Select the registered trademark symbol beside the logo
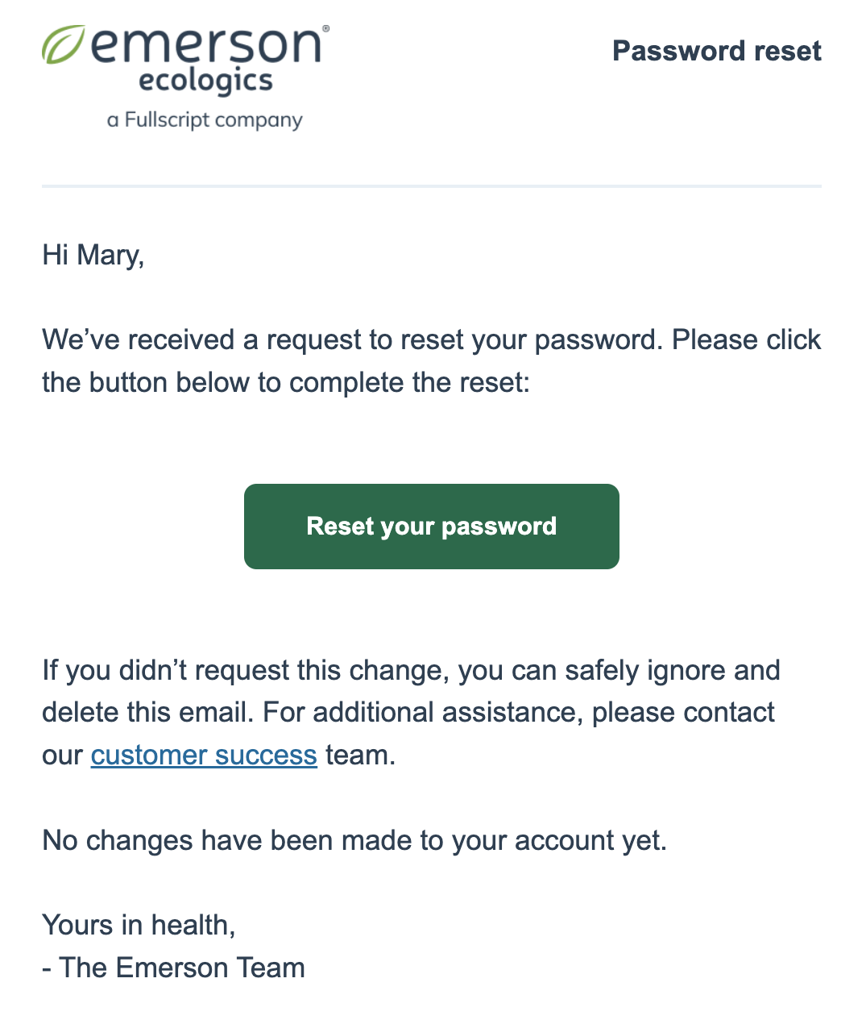This screenshot has height=1020, width=866. coord(328,27)
